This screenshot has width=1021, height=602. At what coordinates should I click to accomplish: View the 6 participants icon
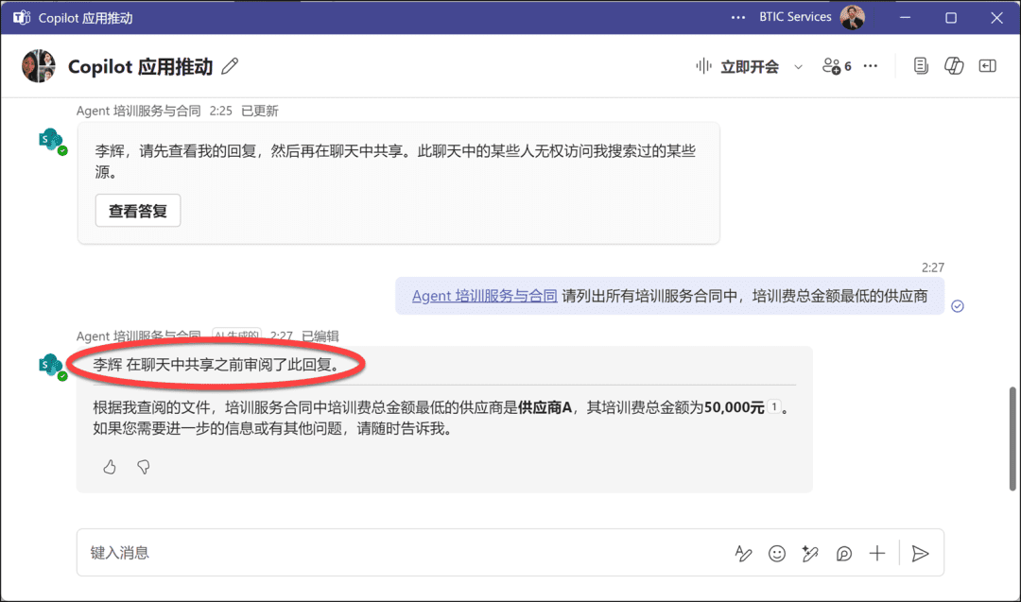(x=837, y=66)
